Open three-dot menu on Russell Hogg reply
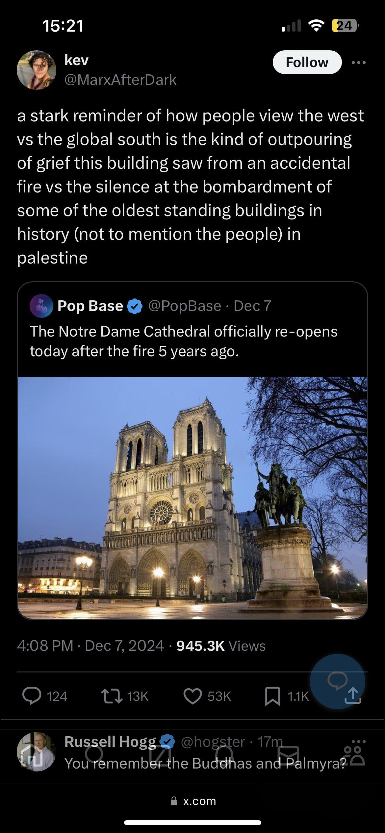 359,742
